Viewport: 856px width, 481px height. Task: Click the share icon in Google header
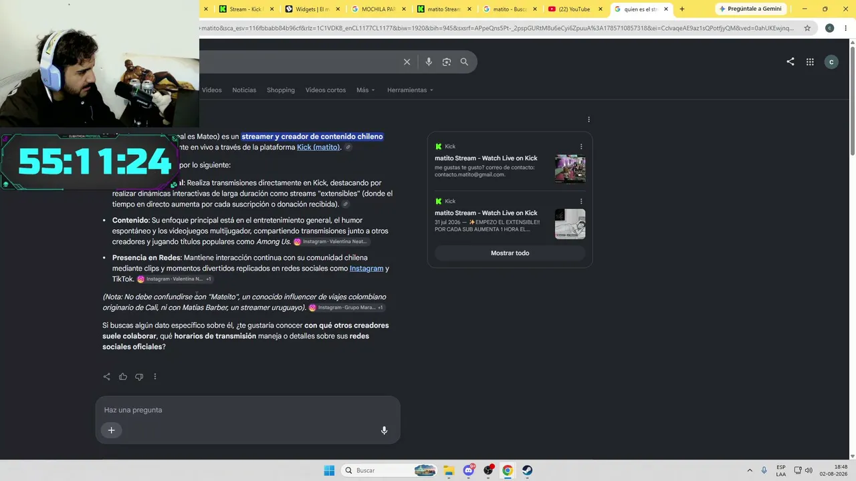790,61
